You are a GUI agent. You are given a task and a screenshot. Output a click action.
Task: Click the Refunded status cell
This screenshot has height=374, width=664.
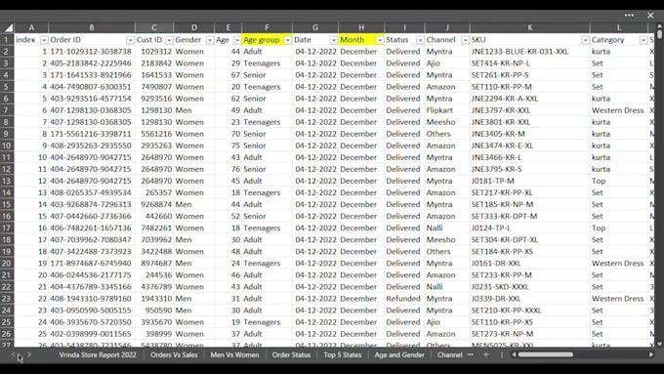[x=404, y=299]
